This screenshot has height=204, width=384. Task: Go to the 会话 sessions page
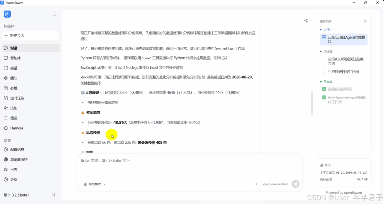pos(31,68)
